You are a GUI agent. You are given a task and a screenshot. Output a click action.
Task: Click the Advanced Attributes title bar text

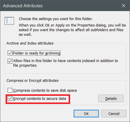(23, 6)
